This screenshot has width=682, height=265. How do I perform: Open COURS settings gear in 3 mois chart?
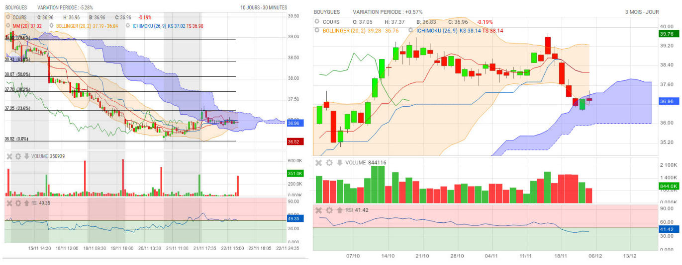[317, 22]
